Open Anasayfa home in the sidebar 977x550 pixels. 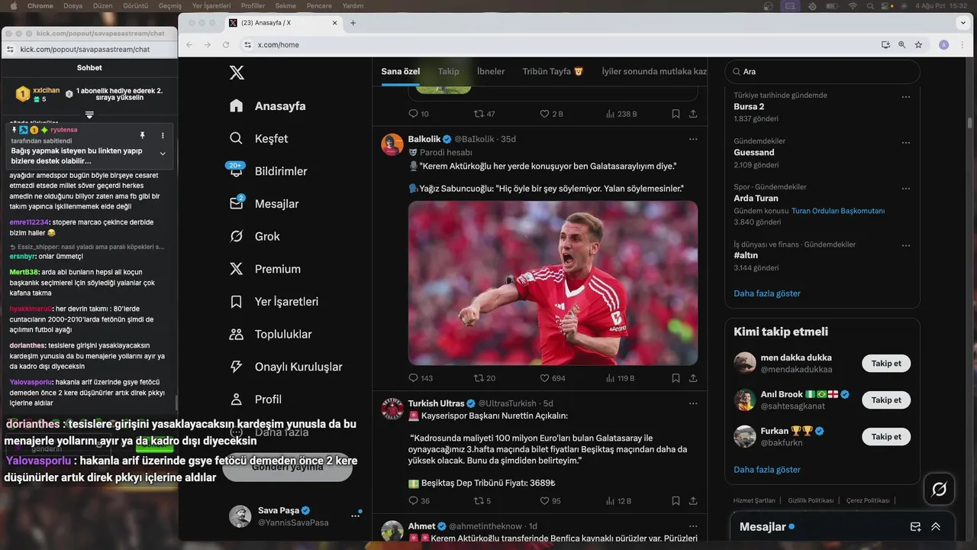point(268,106)
